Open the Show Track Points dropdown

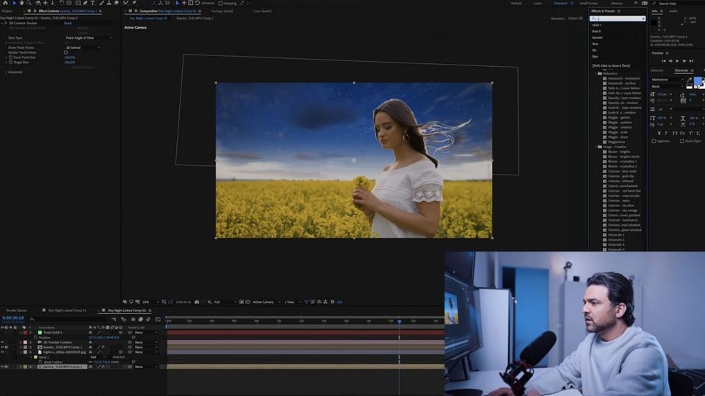tap(83, 47)
